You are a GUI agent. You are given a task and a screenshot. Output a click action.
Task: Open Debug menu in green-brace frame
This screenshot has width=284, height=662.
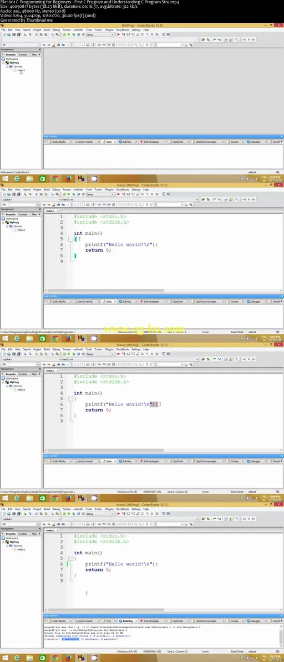point(56,189)
